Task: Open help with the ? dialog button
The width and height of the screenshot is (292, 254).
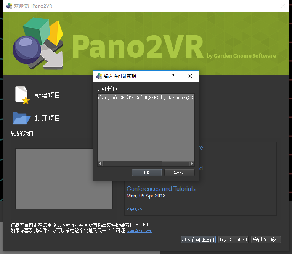Action: 173,76
